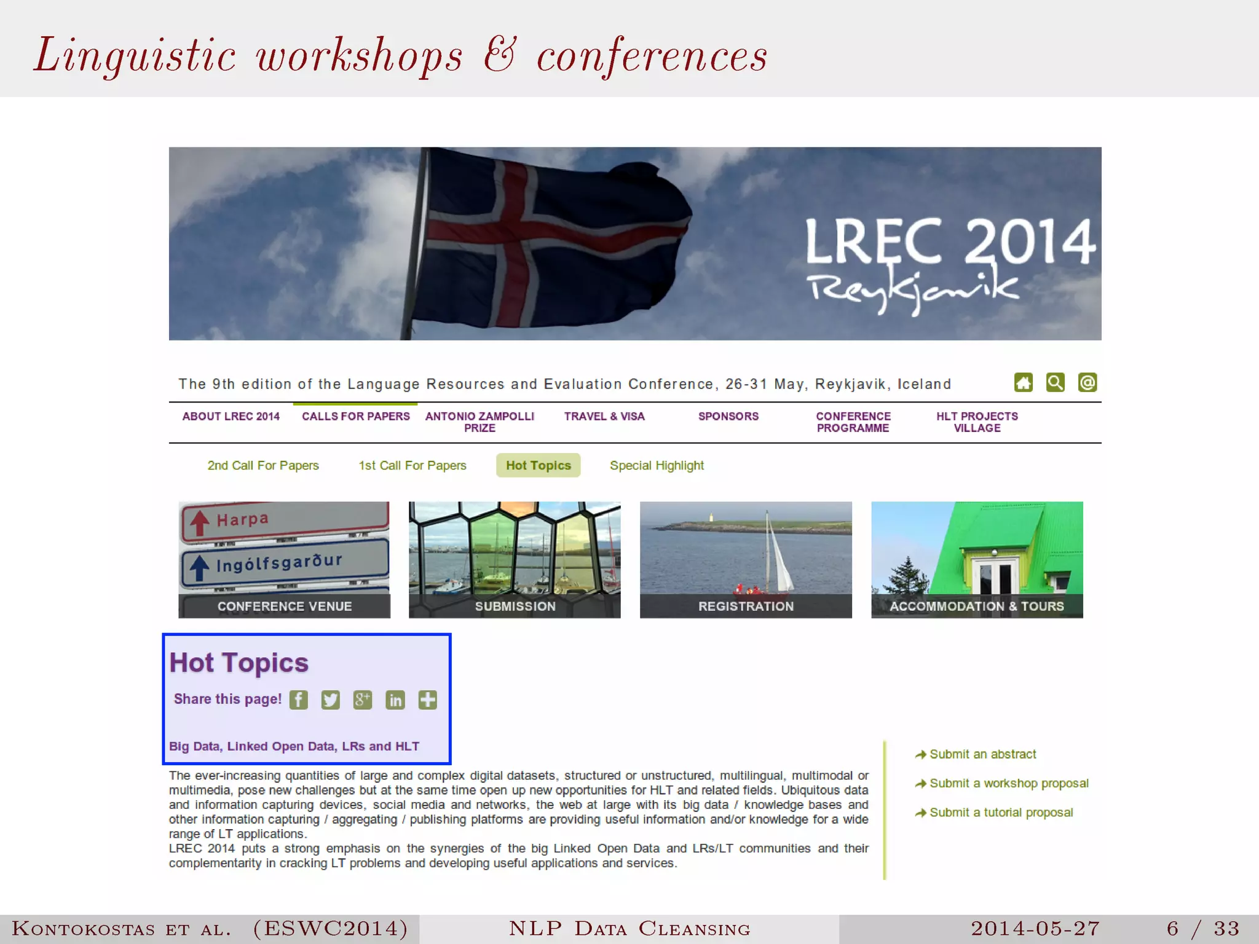Open the Antonio Zampolli Prize menu

tap(480, 422)
